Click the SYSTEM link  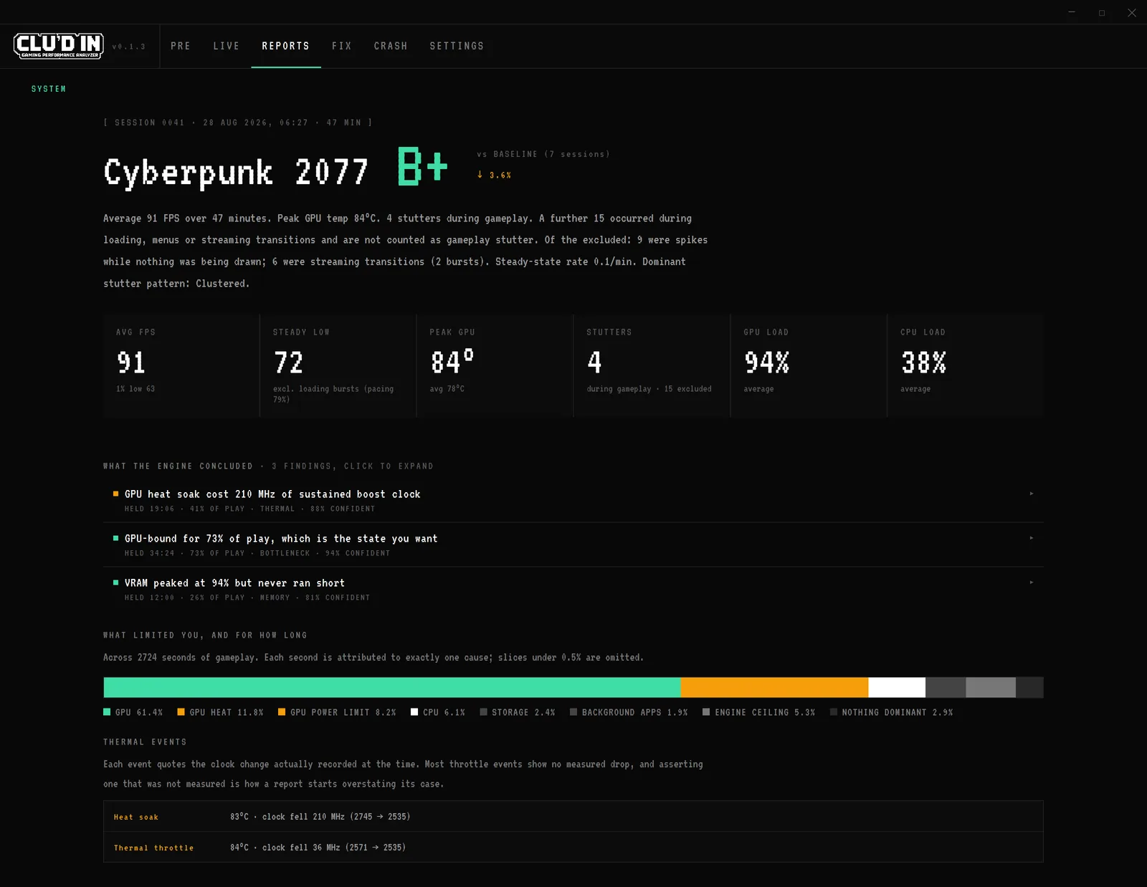pos(49,89)
